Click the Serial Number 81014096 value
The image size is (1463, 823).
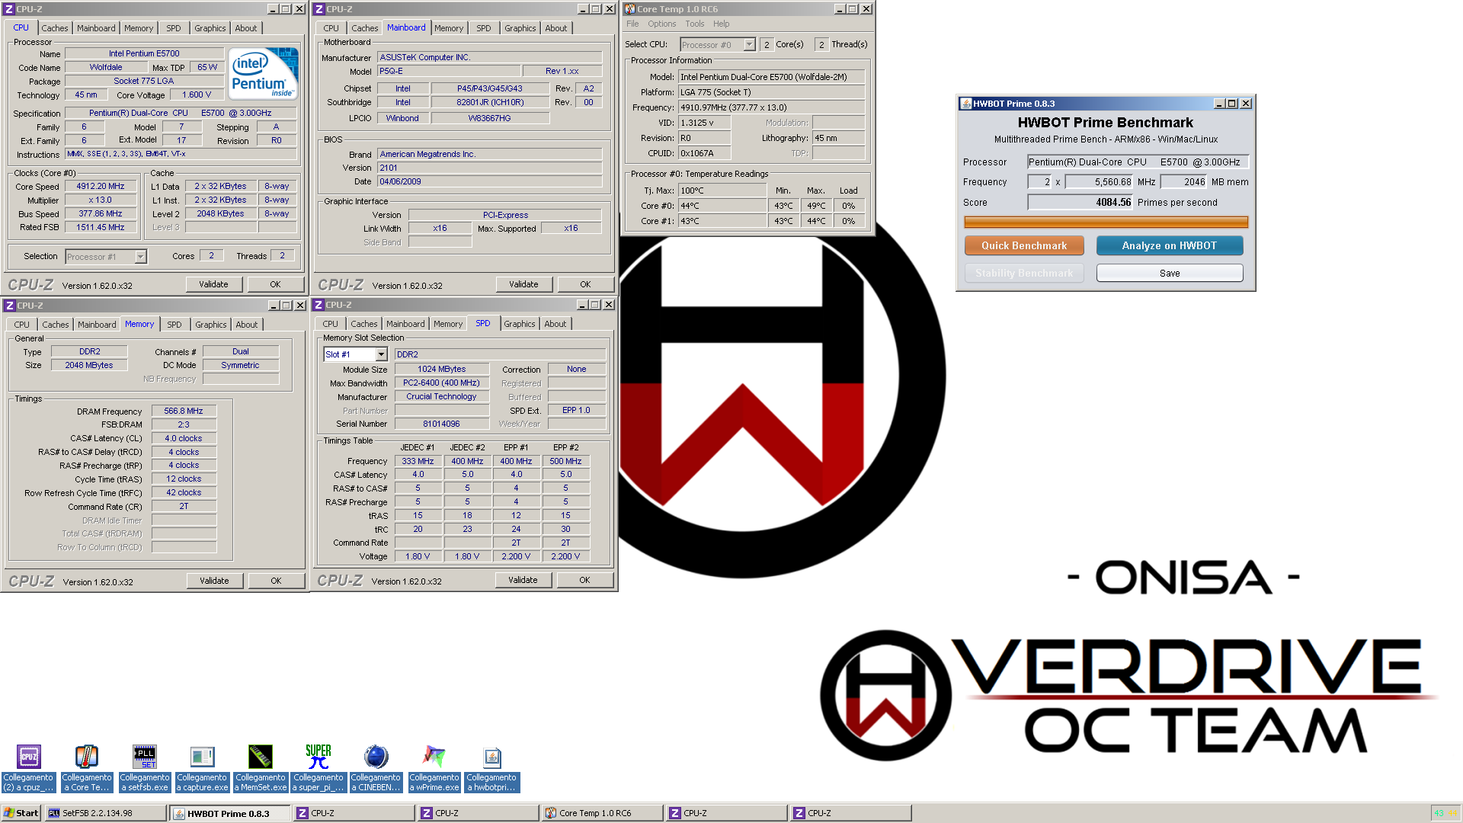click(441, 424)
